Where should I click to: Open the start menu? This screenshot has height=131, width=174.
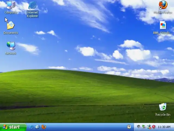(13, 127)
